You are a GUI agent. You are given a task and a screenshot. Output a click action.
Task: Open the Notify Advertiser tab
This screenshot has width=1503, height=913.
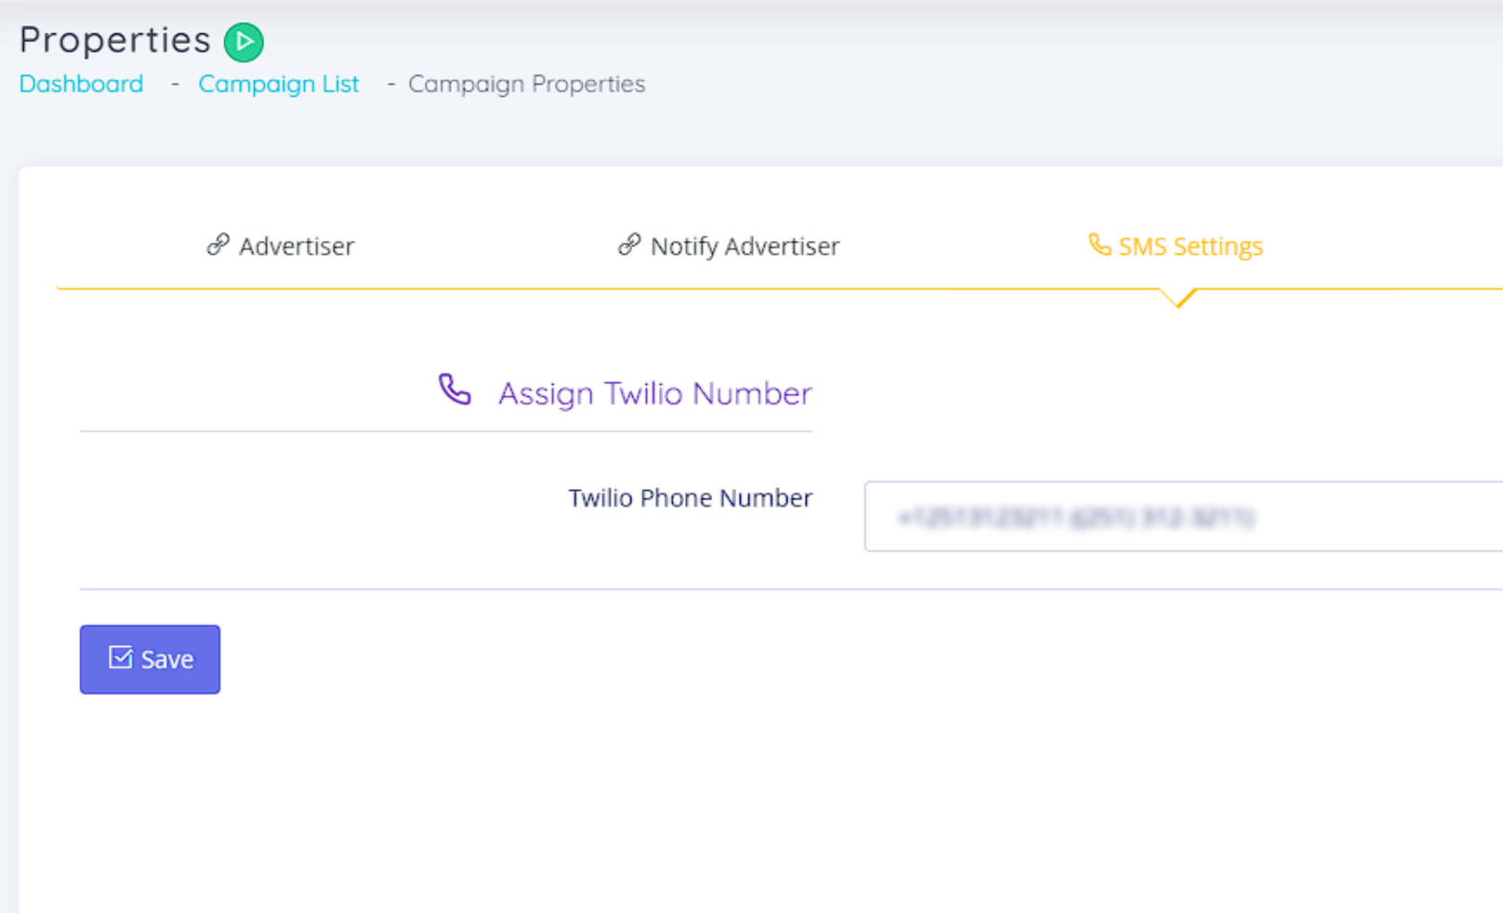click(745, 246)
